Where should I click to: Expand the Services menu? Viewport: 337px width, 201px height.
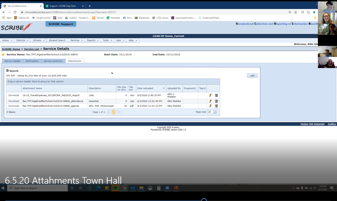click(76, 40)
